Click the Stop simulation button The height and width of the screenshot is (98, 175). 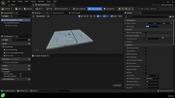coord(126,9)
